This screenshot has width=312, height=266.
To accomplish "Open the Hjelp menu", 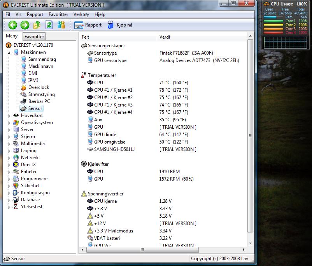I will (100, 14).
